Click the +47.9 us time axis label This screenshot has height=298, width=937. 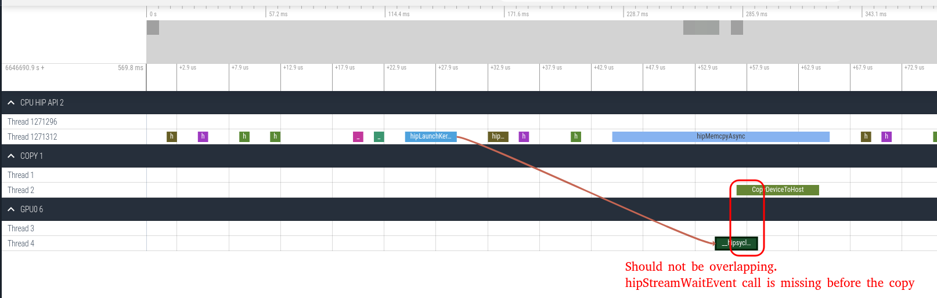tap(655, 68)
